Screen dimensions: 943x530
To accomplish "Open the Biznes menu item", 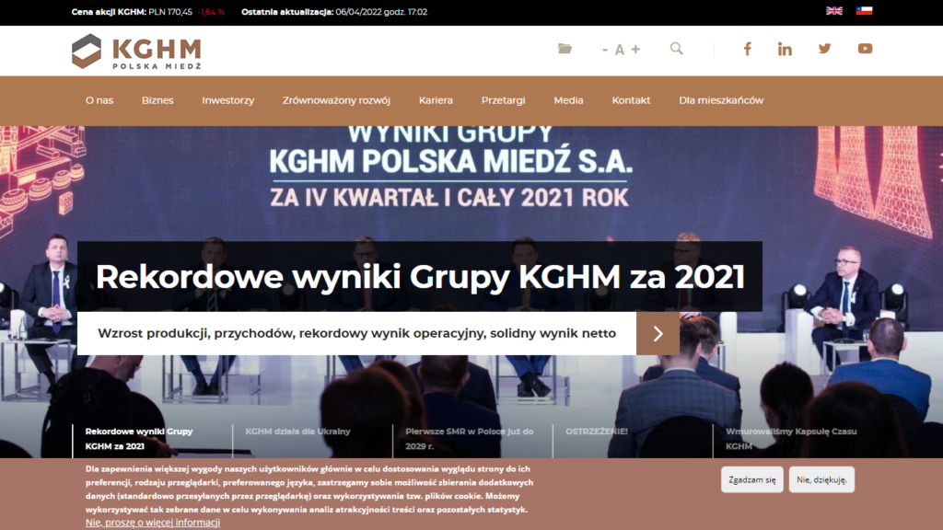I will pyautogui.click(x=157, y=100).
